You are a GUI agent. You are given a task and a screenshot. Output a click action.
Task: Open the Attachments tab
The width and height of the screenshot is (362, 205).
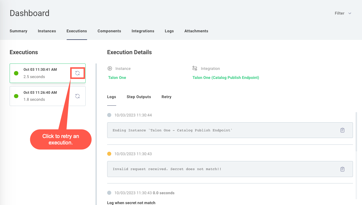[x=196, y=31]
